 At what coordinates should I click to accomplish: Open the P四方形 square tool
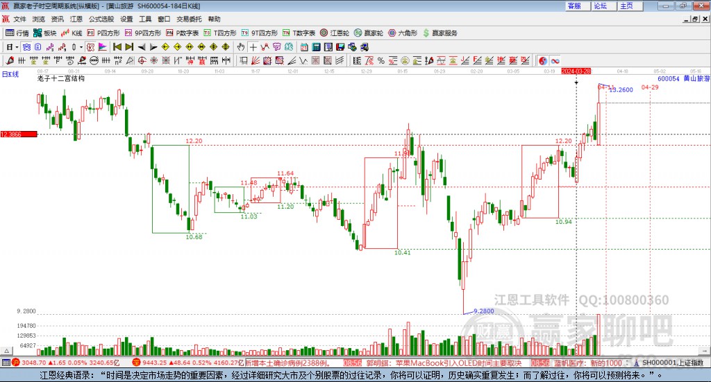click(x=103, y=33)
